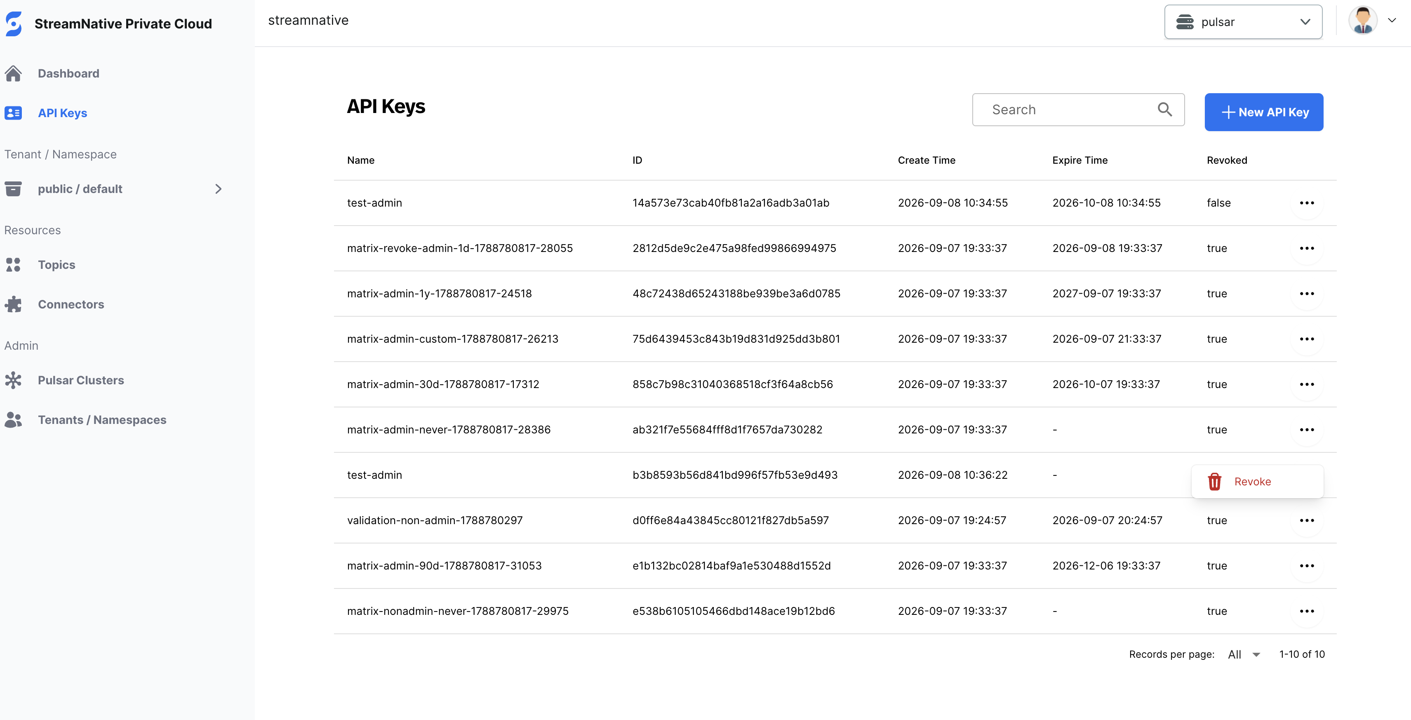Open actions for matrix-admin-never row

point(1307,430)
